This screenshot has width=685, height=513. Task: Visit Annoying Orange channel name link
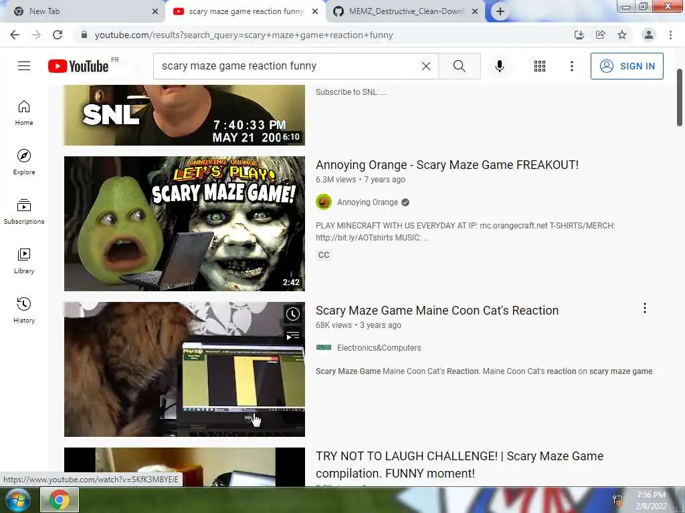point(367,202)
